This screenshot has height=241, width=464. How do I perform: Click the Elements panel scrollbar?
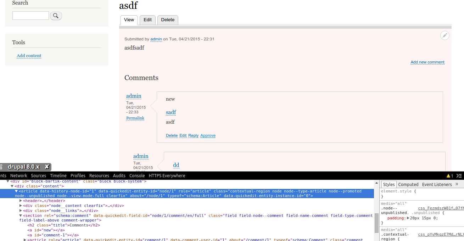point(376,222)
